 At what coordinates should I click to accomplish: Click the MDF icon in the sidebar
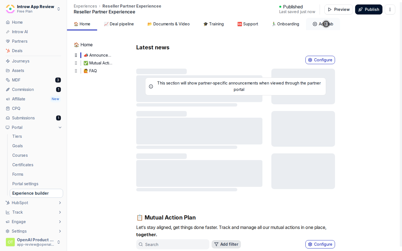pyautogui.click(x=8, y=80)
